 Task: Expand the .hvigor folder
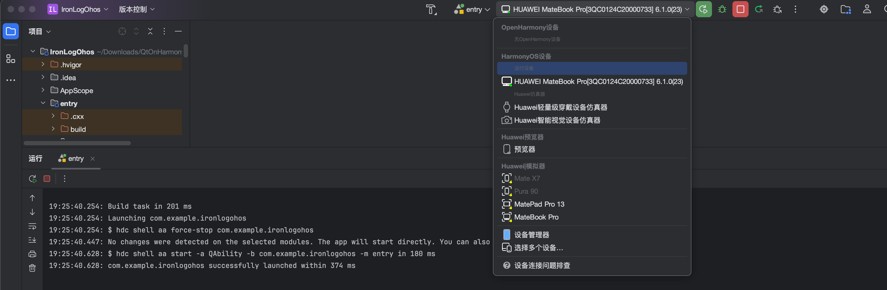pos(43,64)
